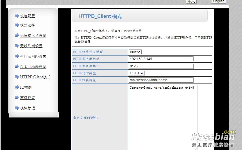
Task: Click the arrow icon beside 串口及网络设置
Action: point(17,56)
